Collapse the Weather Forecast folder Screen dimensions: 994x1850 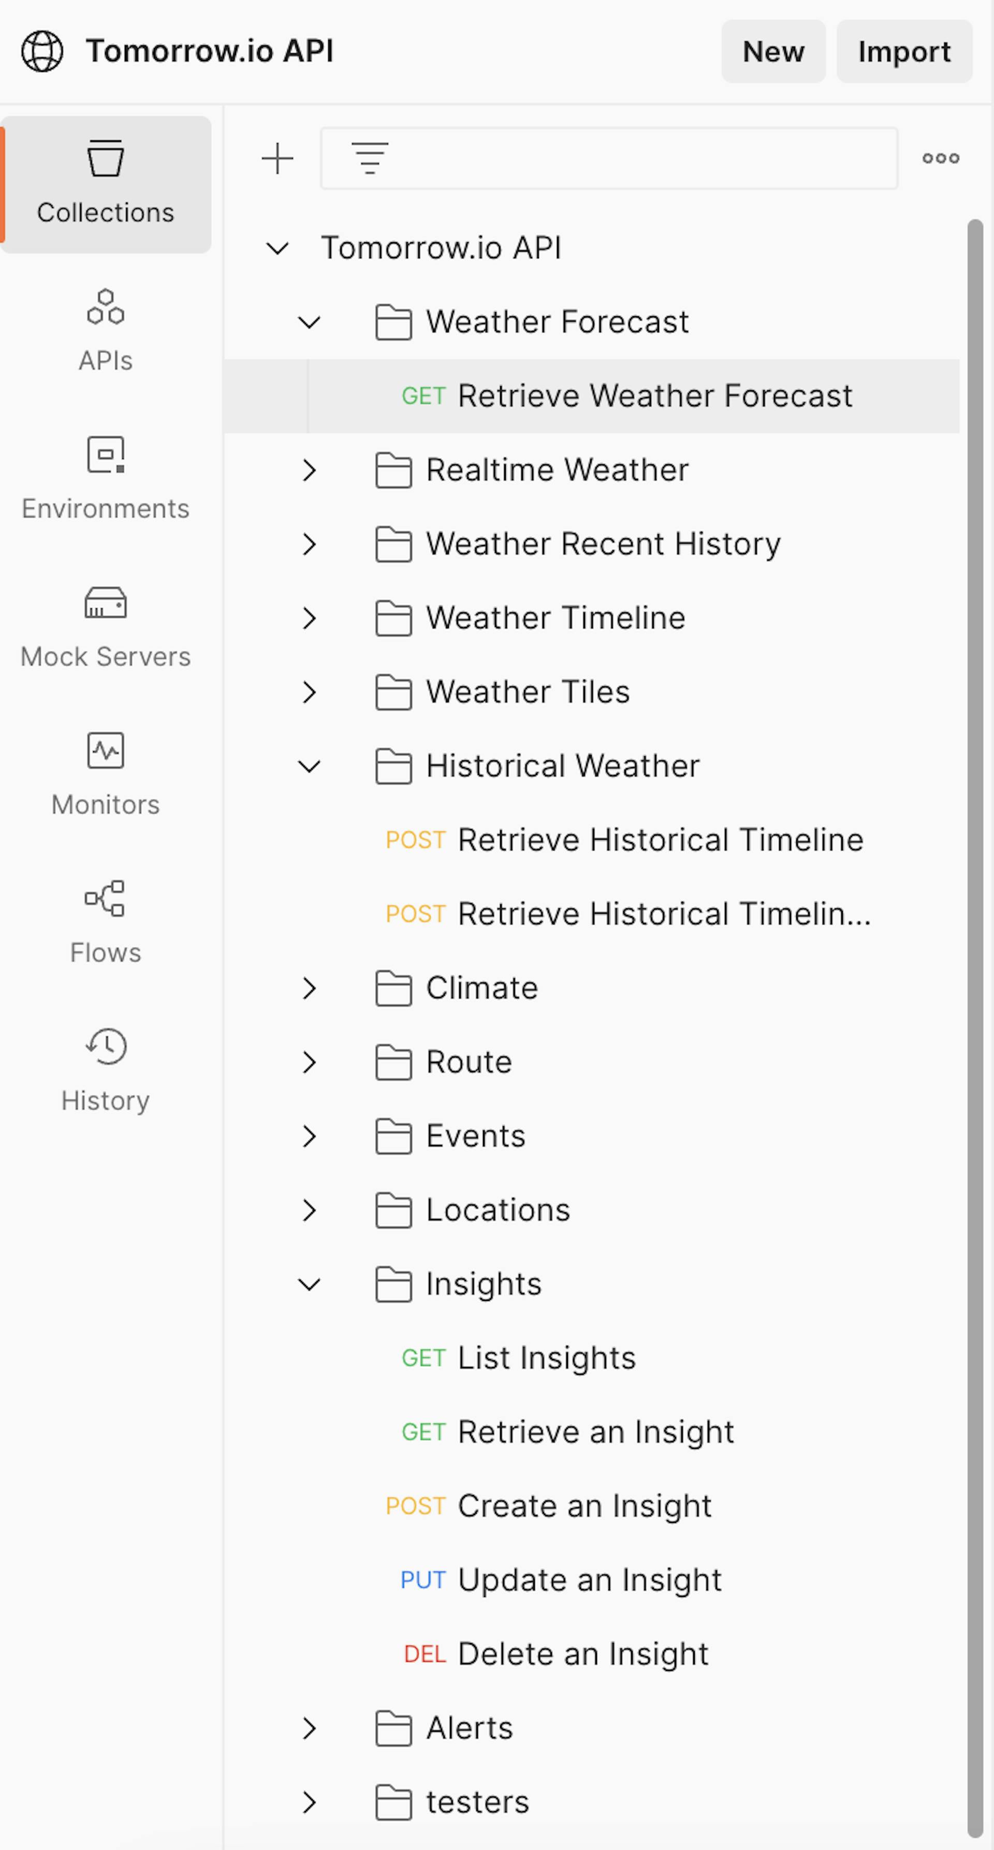(x=309, y=322)
